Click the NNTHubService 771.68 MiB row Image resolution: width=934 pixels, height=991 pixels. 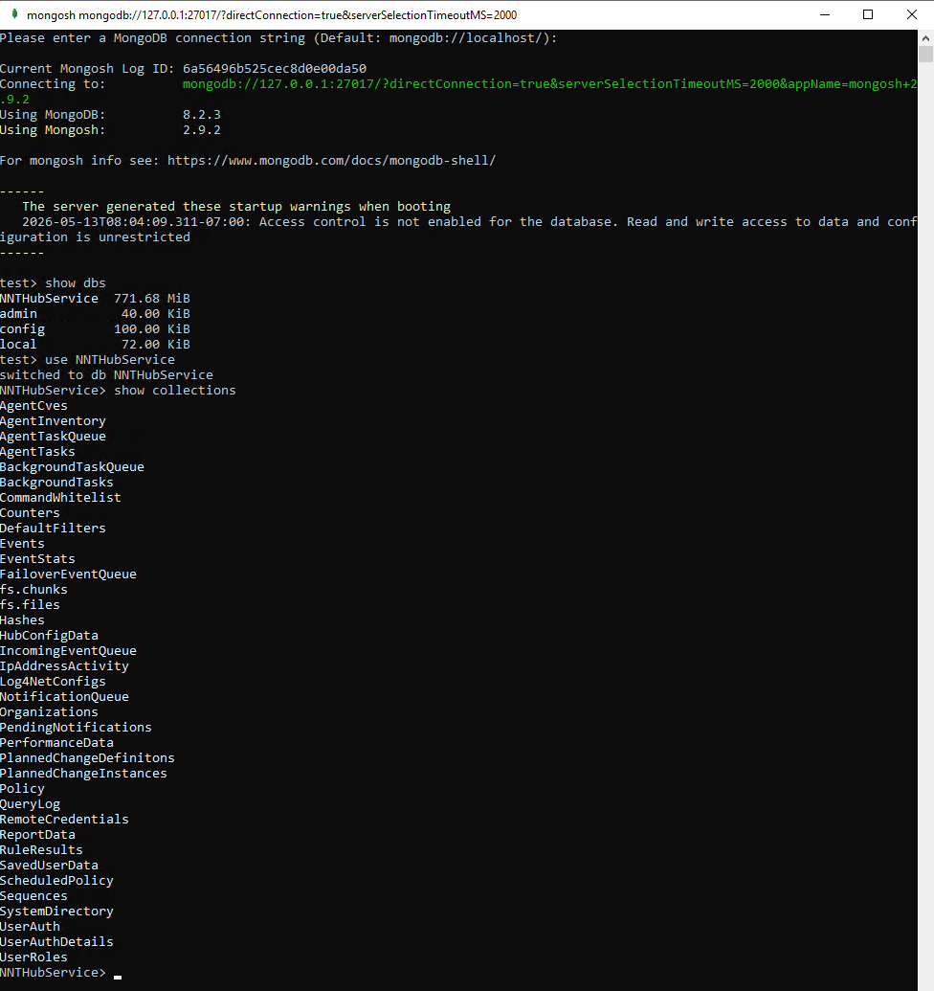95,299
